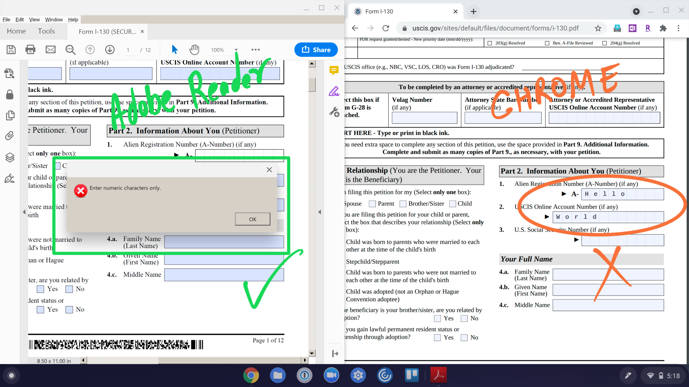Switch to the Tools tab
The image size is (689, 387).
[x=46, y=31]
